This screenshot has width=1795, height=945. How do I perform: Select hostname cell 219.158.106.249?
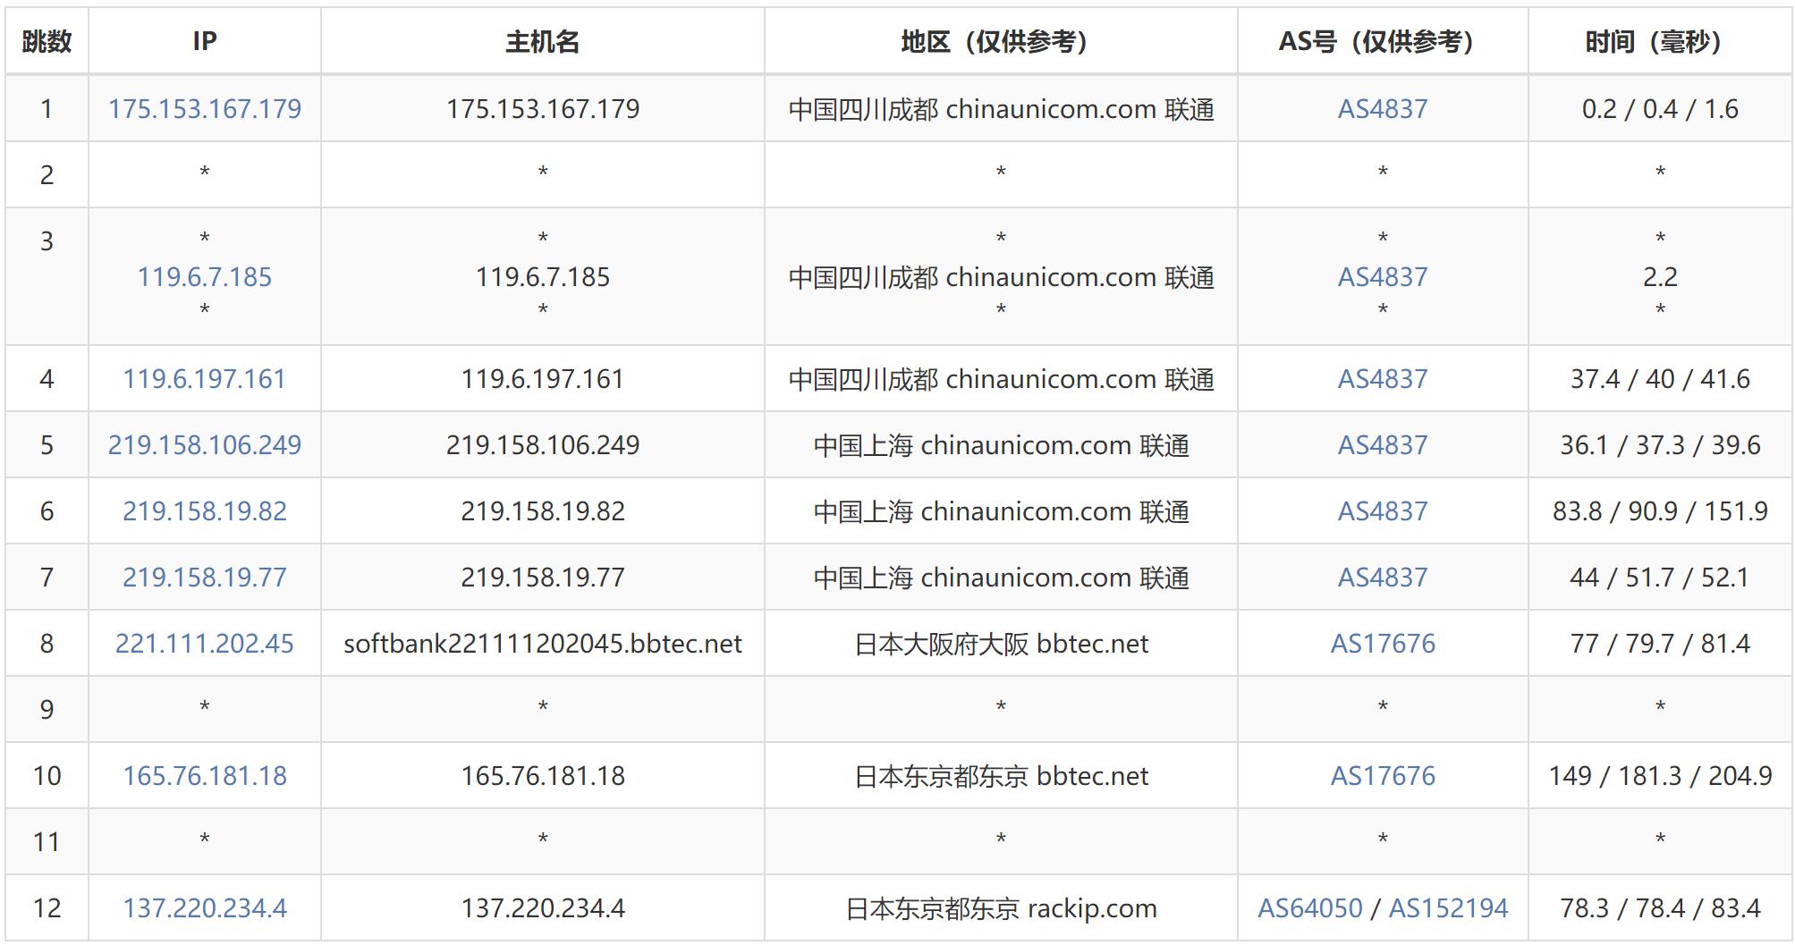pyautogui.click(x=543, y=445)
